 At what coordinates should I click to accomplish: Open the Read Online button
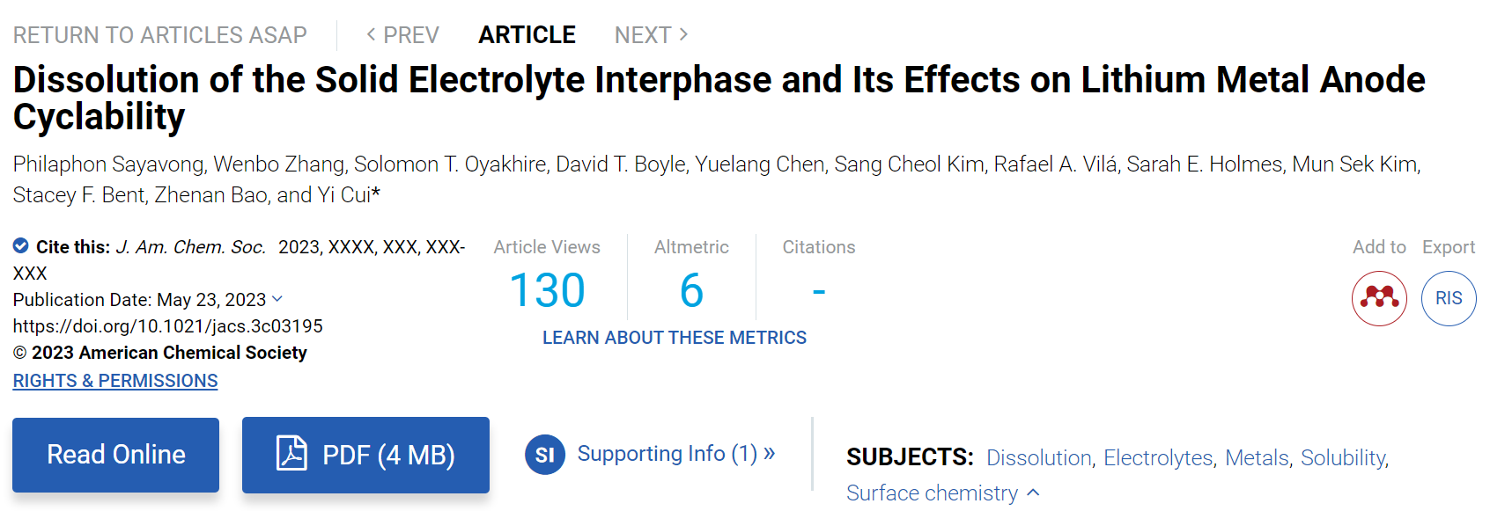pos(115,455)
